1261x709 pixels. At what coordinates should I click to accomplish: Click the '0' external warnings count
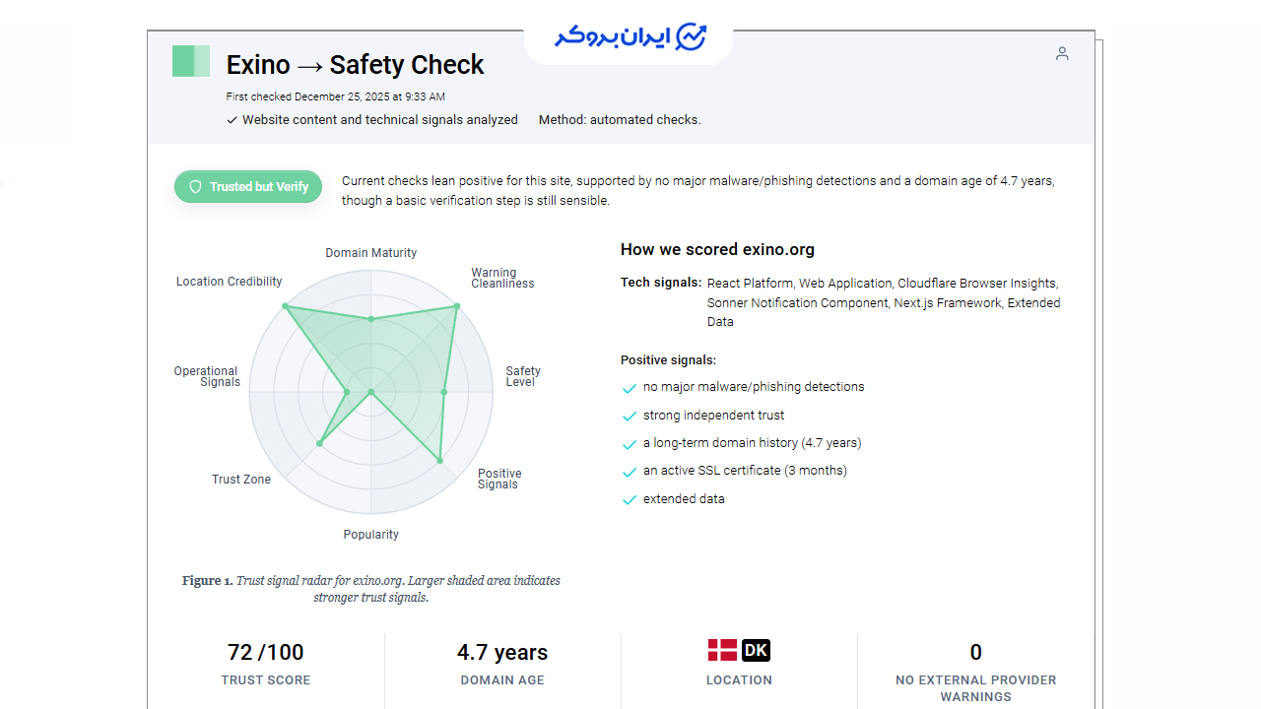point(976,652)
